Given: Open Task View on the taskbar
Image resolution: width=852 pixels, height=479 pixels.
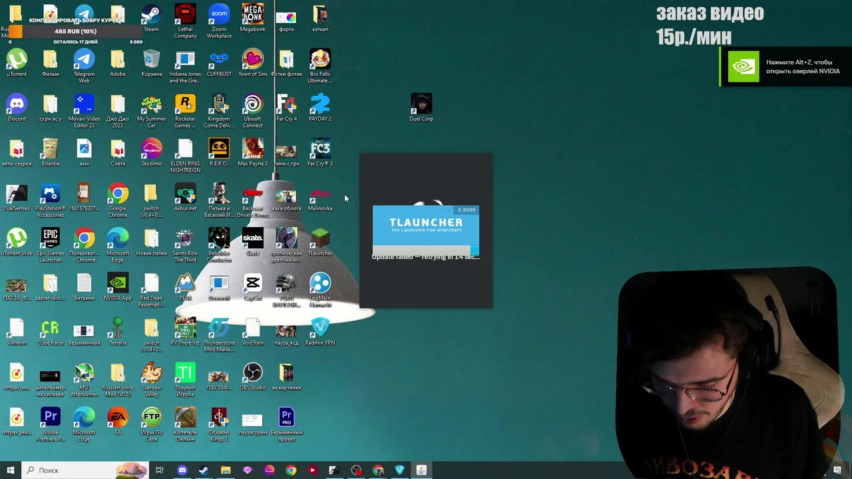Looking at the screenshot, I should pos(160,470).
